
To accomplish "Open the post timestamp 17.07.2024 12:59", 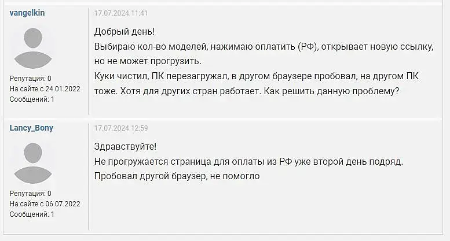I will coord(121,128).
